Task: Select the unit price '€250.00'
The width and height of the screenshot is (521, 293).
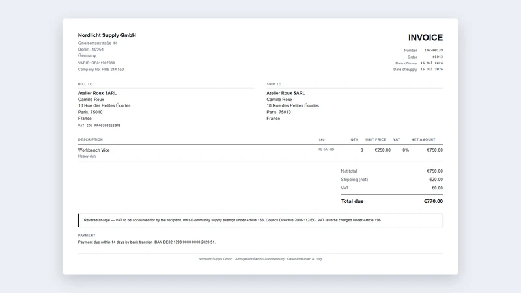Action: point(383,150)
